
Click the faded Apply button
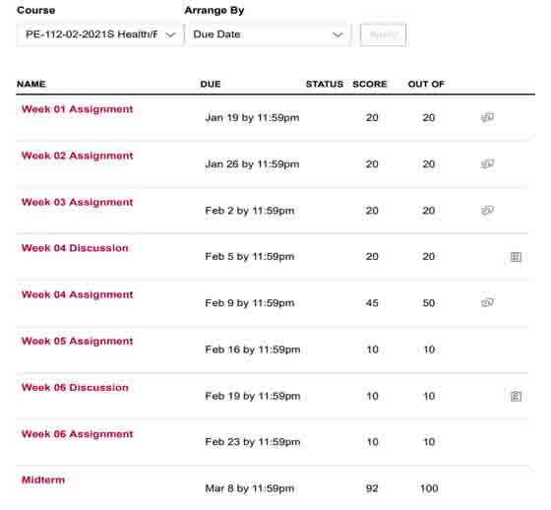pyautogui.click(x=383, y=34)
